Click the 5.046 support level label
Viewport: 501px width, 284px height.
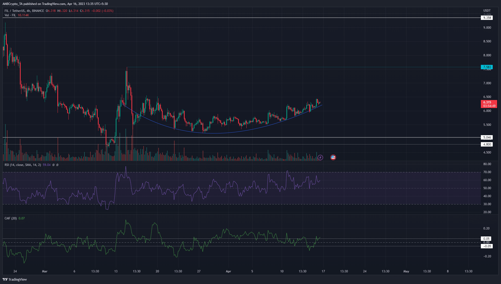(x=487, y=137)
